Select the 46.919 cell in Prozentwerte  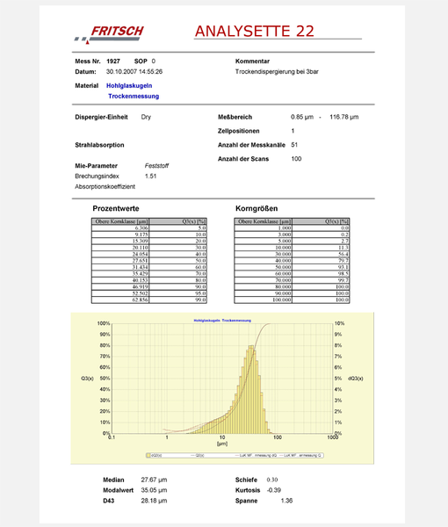point(120,286)
